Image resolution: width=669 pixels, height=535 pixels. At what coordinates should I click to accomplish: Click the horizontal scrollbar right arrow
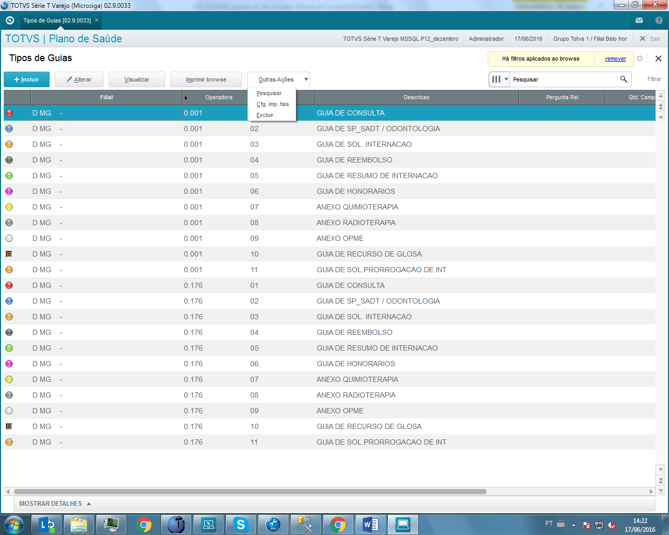651,492
